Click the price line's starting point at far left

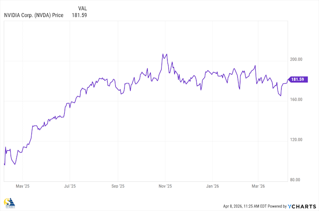click(4, 164)
